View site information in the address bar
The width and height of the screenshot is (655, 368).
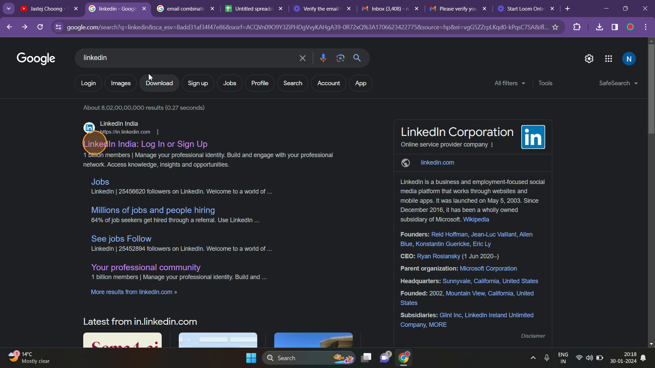(x=58, y=27)
